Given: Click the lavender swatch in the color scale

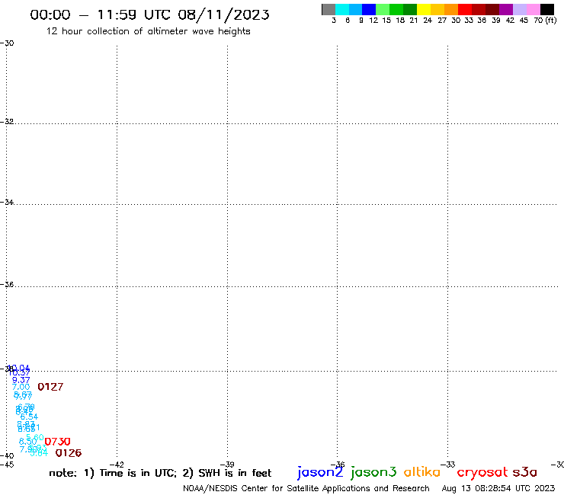Looking at the screenshot, I should point(519,9).
